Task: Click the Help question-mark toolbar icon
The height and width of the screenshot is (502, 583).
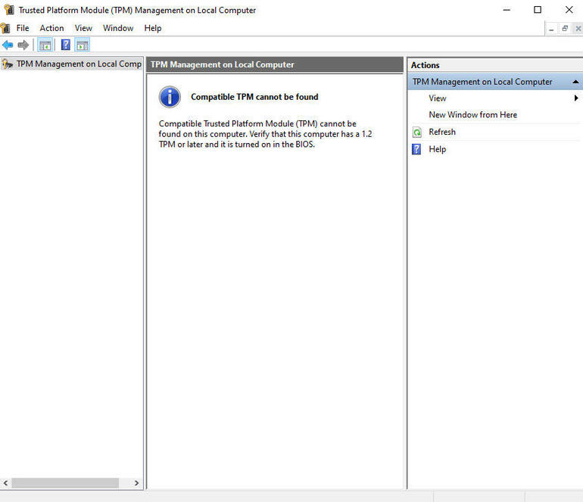Action: (x=65, y=45)
